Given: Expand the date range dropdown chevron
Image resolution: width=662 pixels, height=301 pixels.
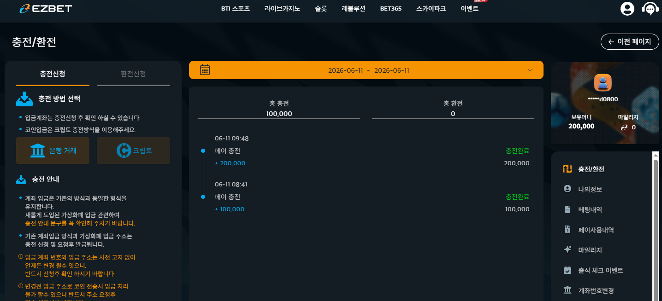Looking at the screenshot, I should click(530, 70).
